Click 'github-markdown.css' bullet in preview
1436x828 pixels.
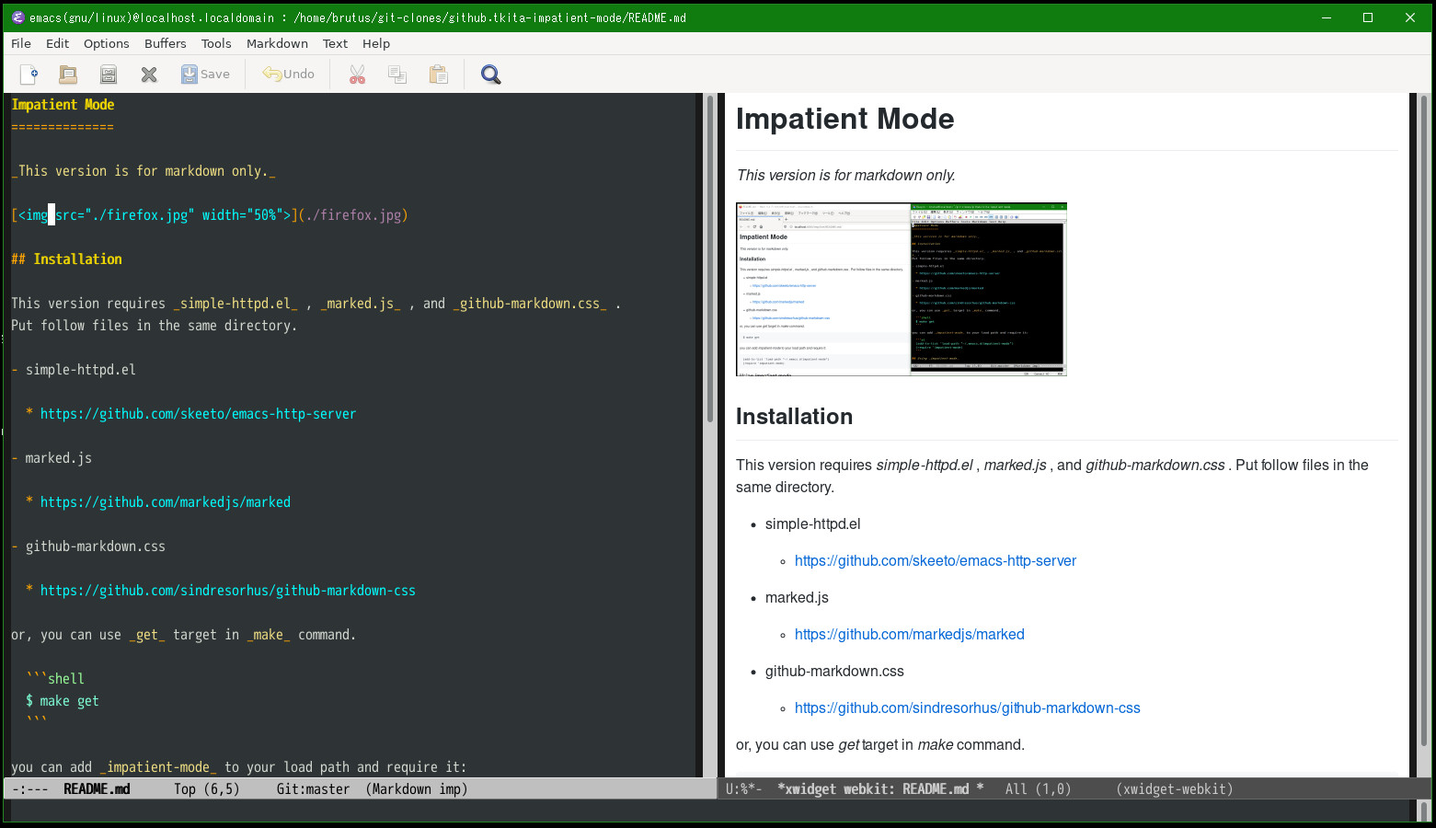coord(834,671)
